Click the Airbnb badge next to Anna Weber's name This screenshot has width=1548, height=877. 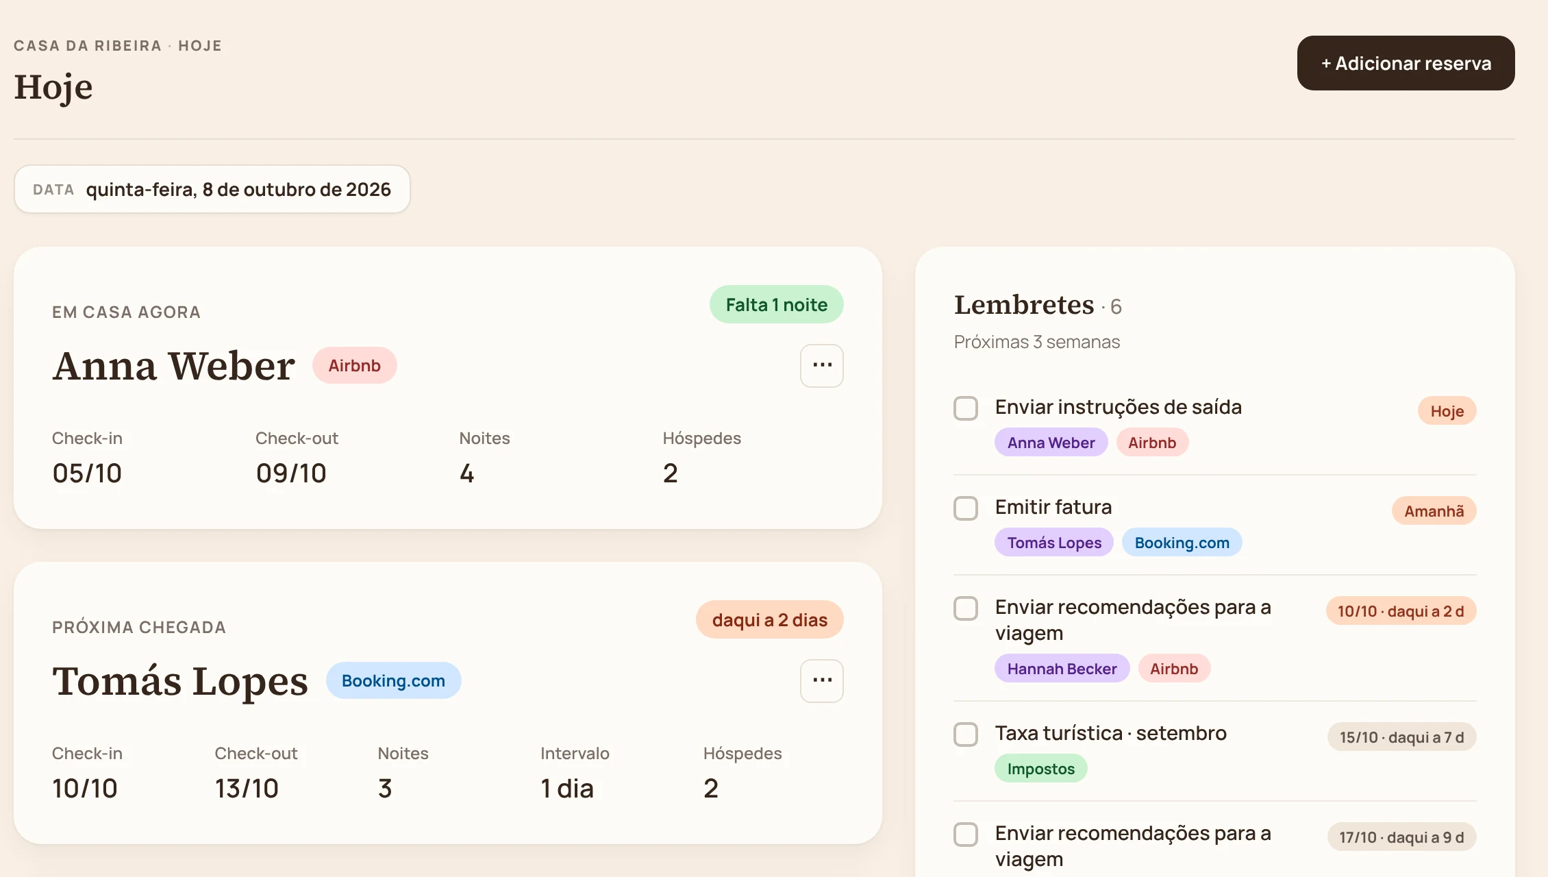click(x=354, y=365)
